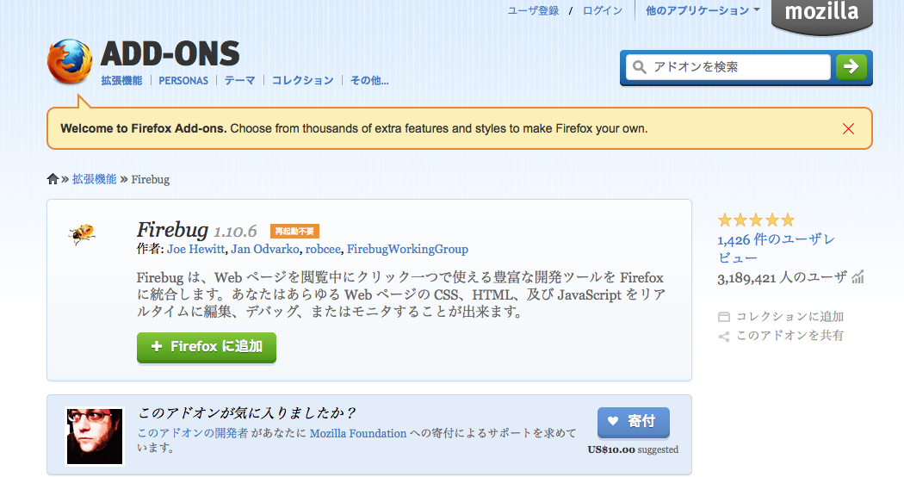The height and width of the screenshot is (477, 904).
Task: Click the version number 1.10.6
Action: tap(235, 232)
